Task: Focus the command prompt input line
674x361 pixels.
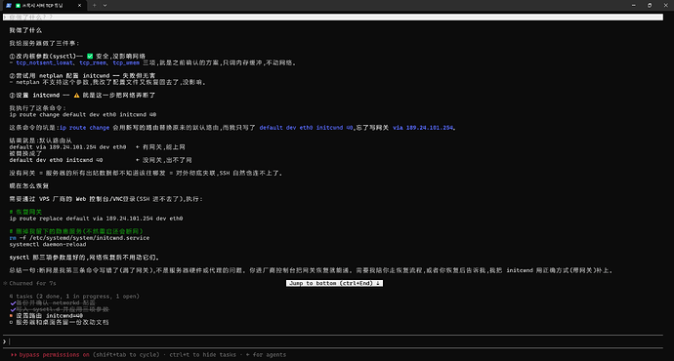Action: (333, 341)
